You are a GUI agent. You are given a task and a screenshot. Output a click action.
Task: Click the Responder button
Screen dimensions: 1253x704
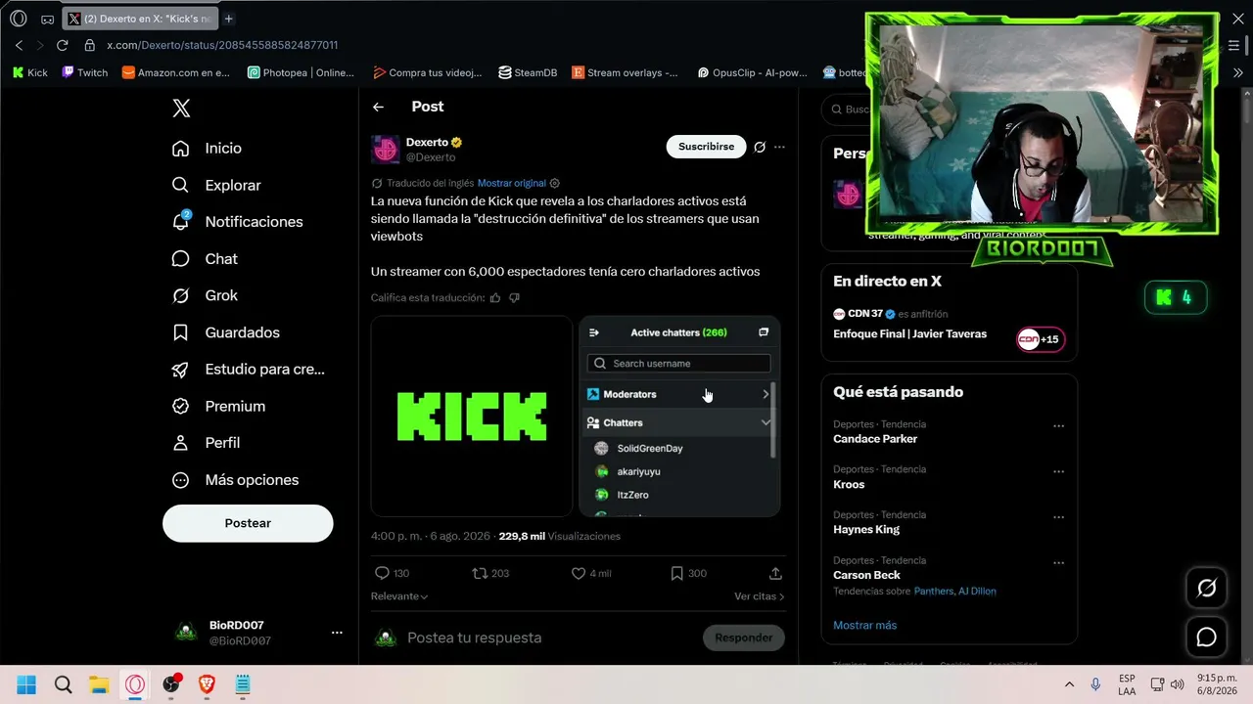[744, 638]
